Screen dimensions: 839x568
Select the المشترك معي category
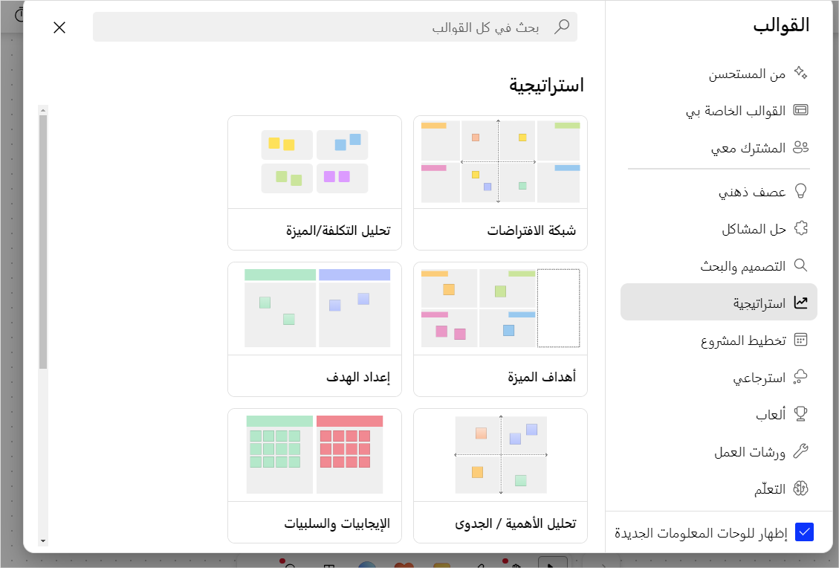point(719,147)
